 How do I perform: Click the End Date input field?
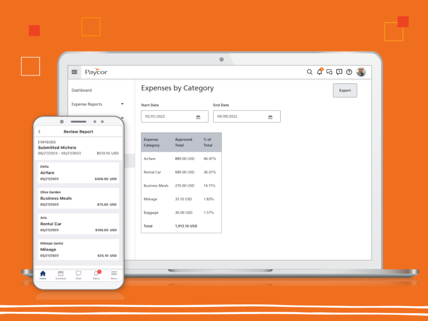247,117
